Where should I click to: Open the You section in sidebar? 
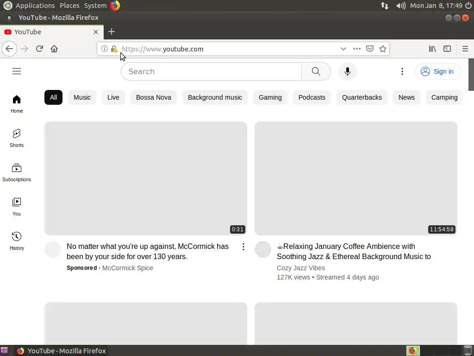click(17, 207)
